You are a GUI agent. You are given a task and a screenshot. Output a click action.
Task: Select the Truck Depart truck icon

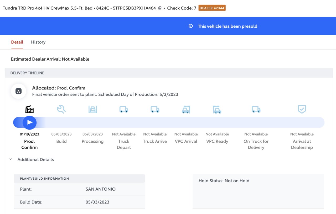coord(124,109)
